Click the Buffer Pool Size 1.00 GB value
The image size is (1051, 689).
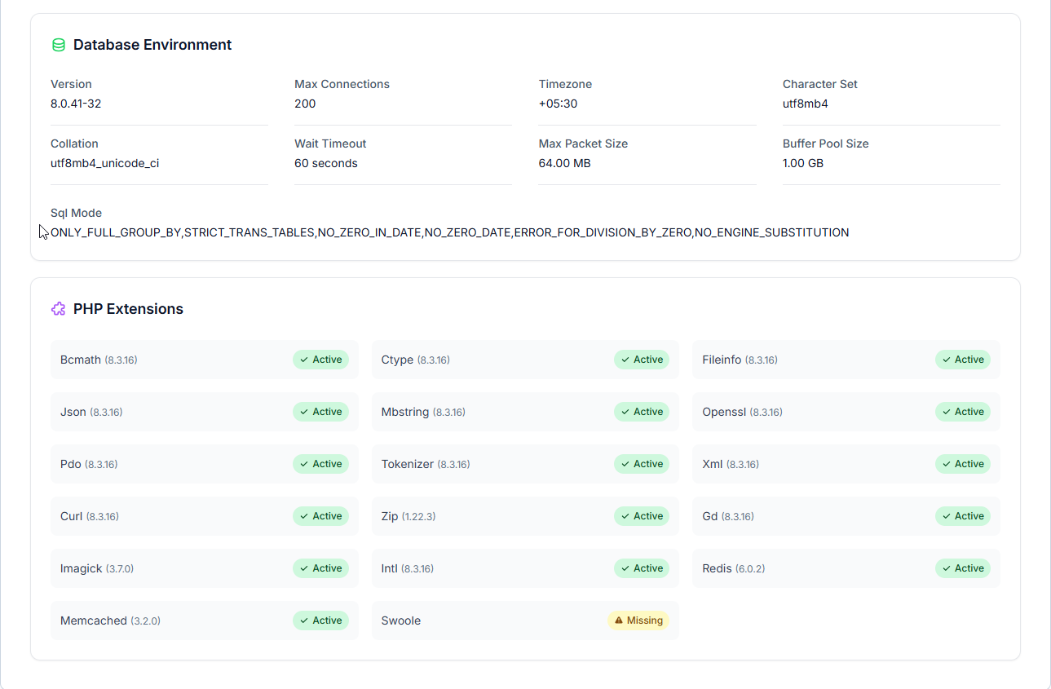802,163
